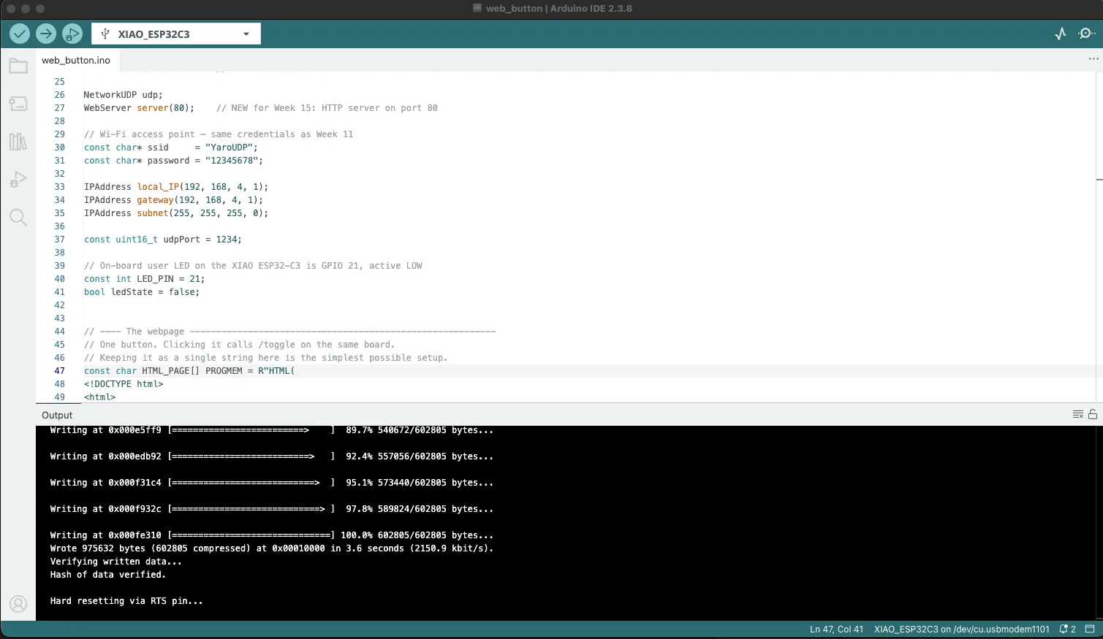
Task: Open the Library Manager sidebar
Action: pyautogui.click(x=18, y=142)
